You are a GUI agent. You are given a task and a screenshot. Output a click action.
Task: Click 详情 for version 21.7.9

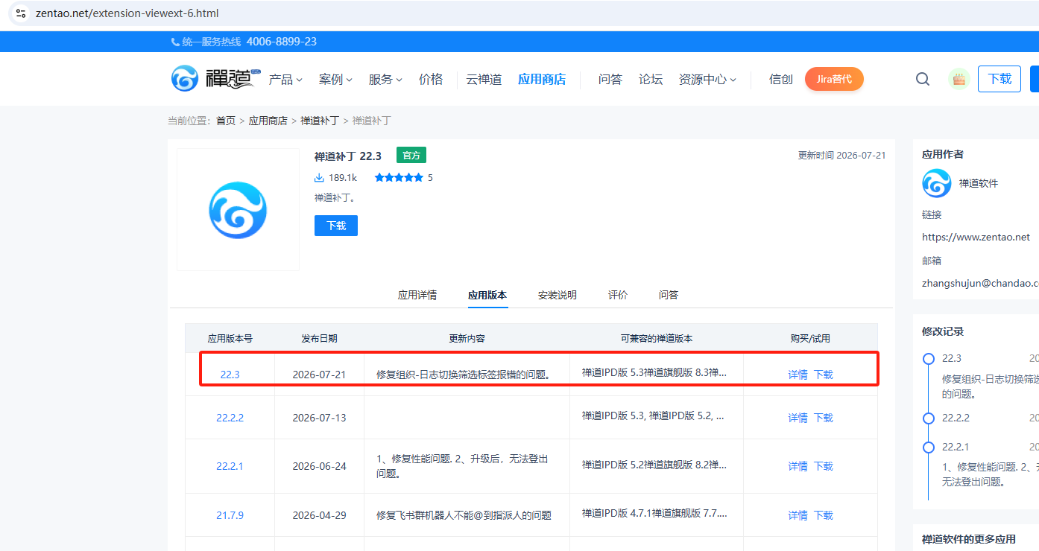pyautogui.click(x=798, y=515)
